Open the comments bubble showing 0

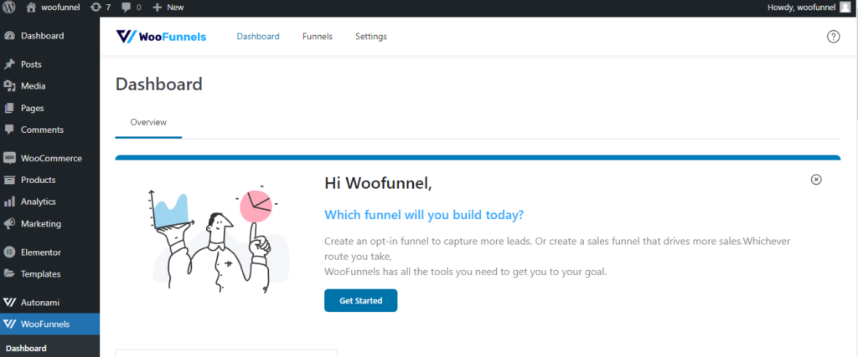pyautogui.click(x=132, y=7)
